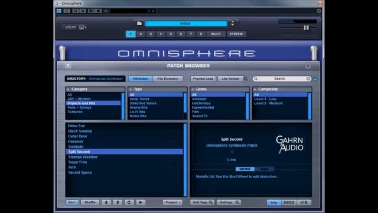
Task: Click the Gahrn Audio logo image
Action: (x=289, y=144)
